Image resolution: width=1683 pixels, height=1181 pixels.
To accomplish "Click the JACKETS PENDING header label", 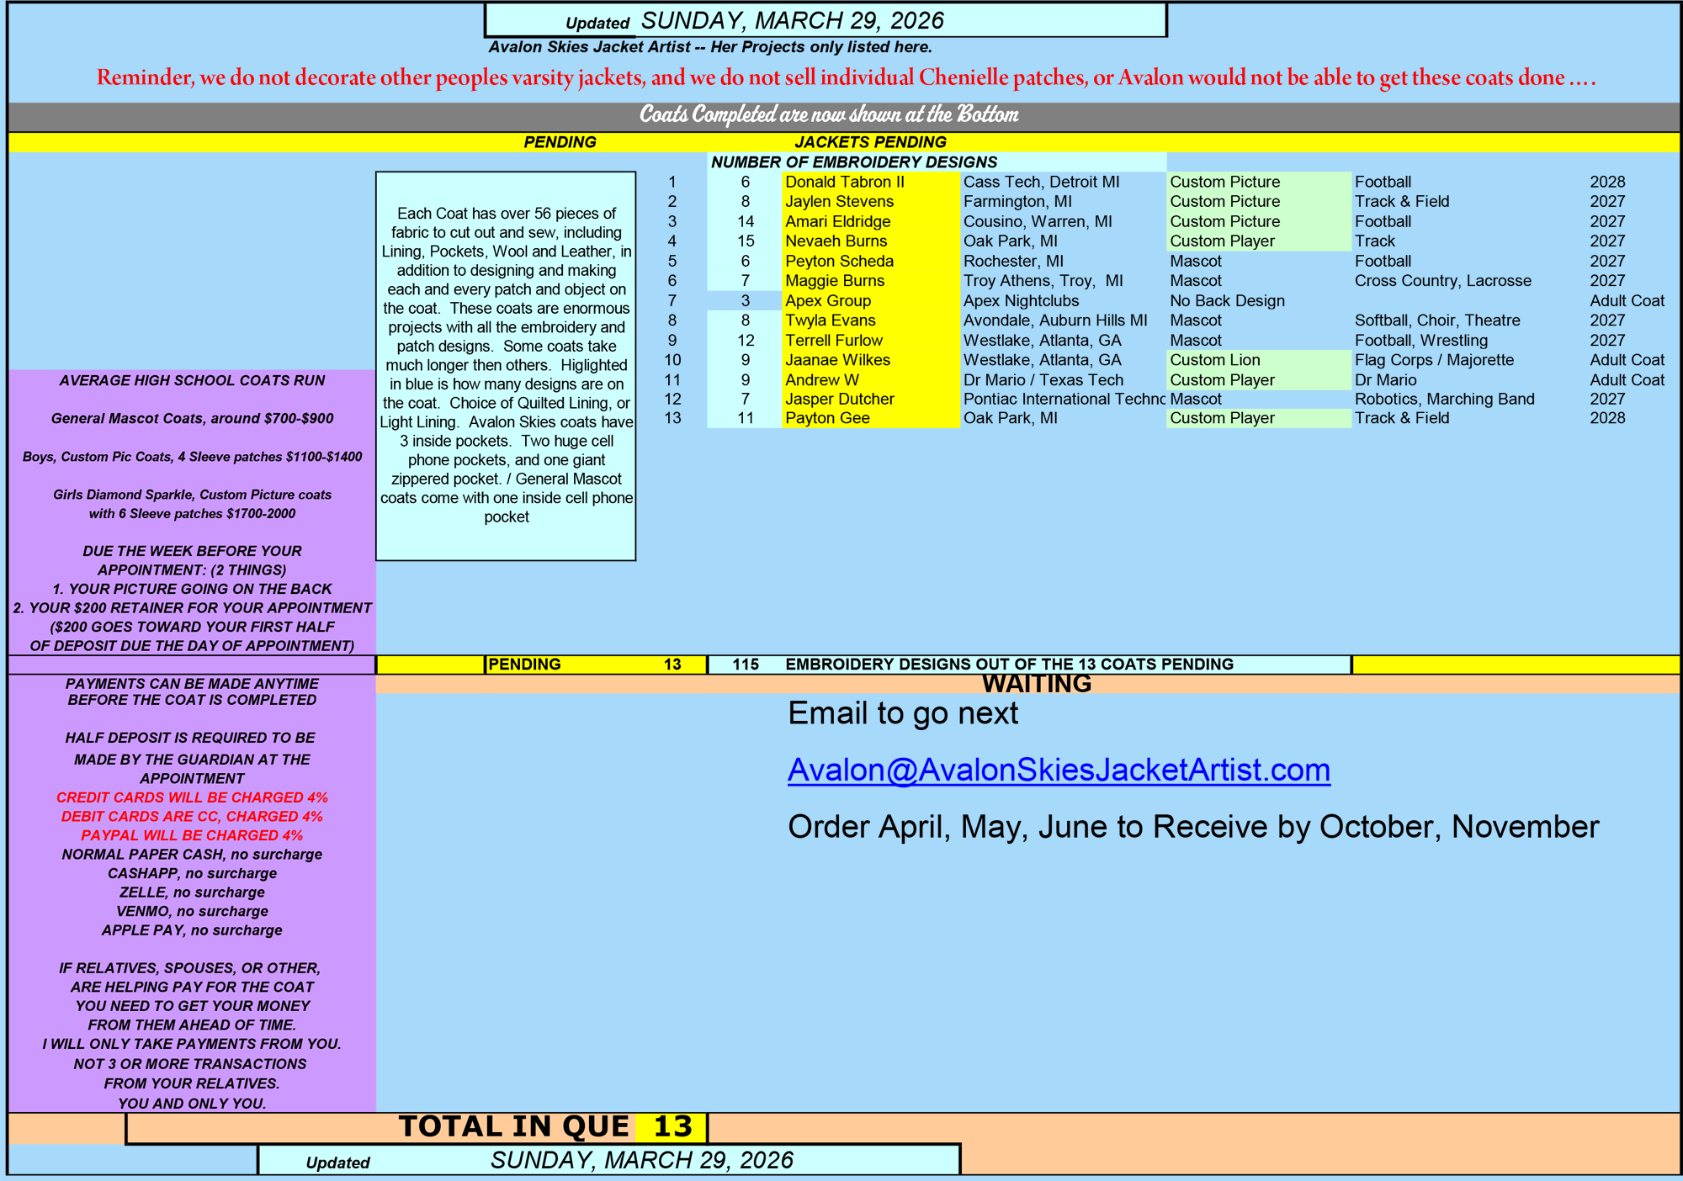I will pyautogui.click(x=870, y=142).
